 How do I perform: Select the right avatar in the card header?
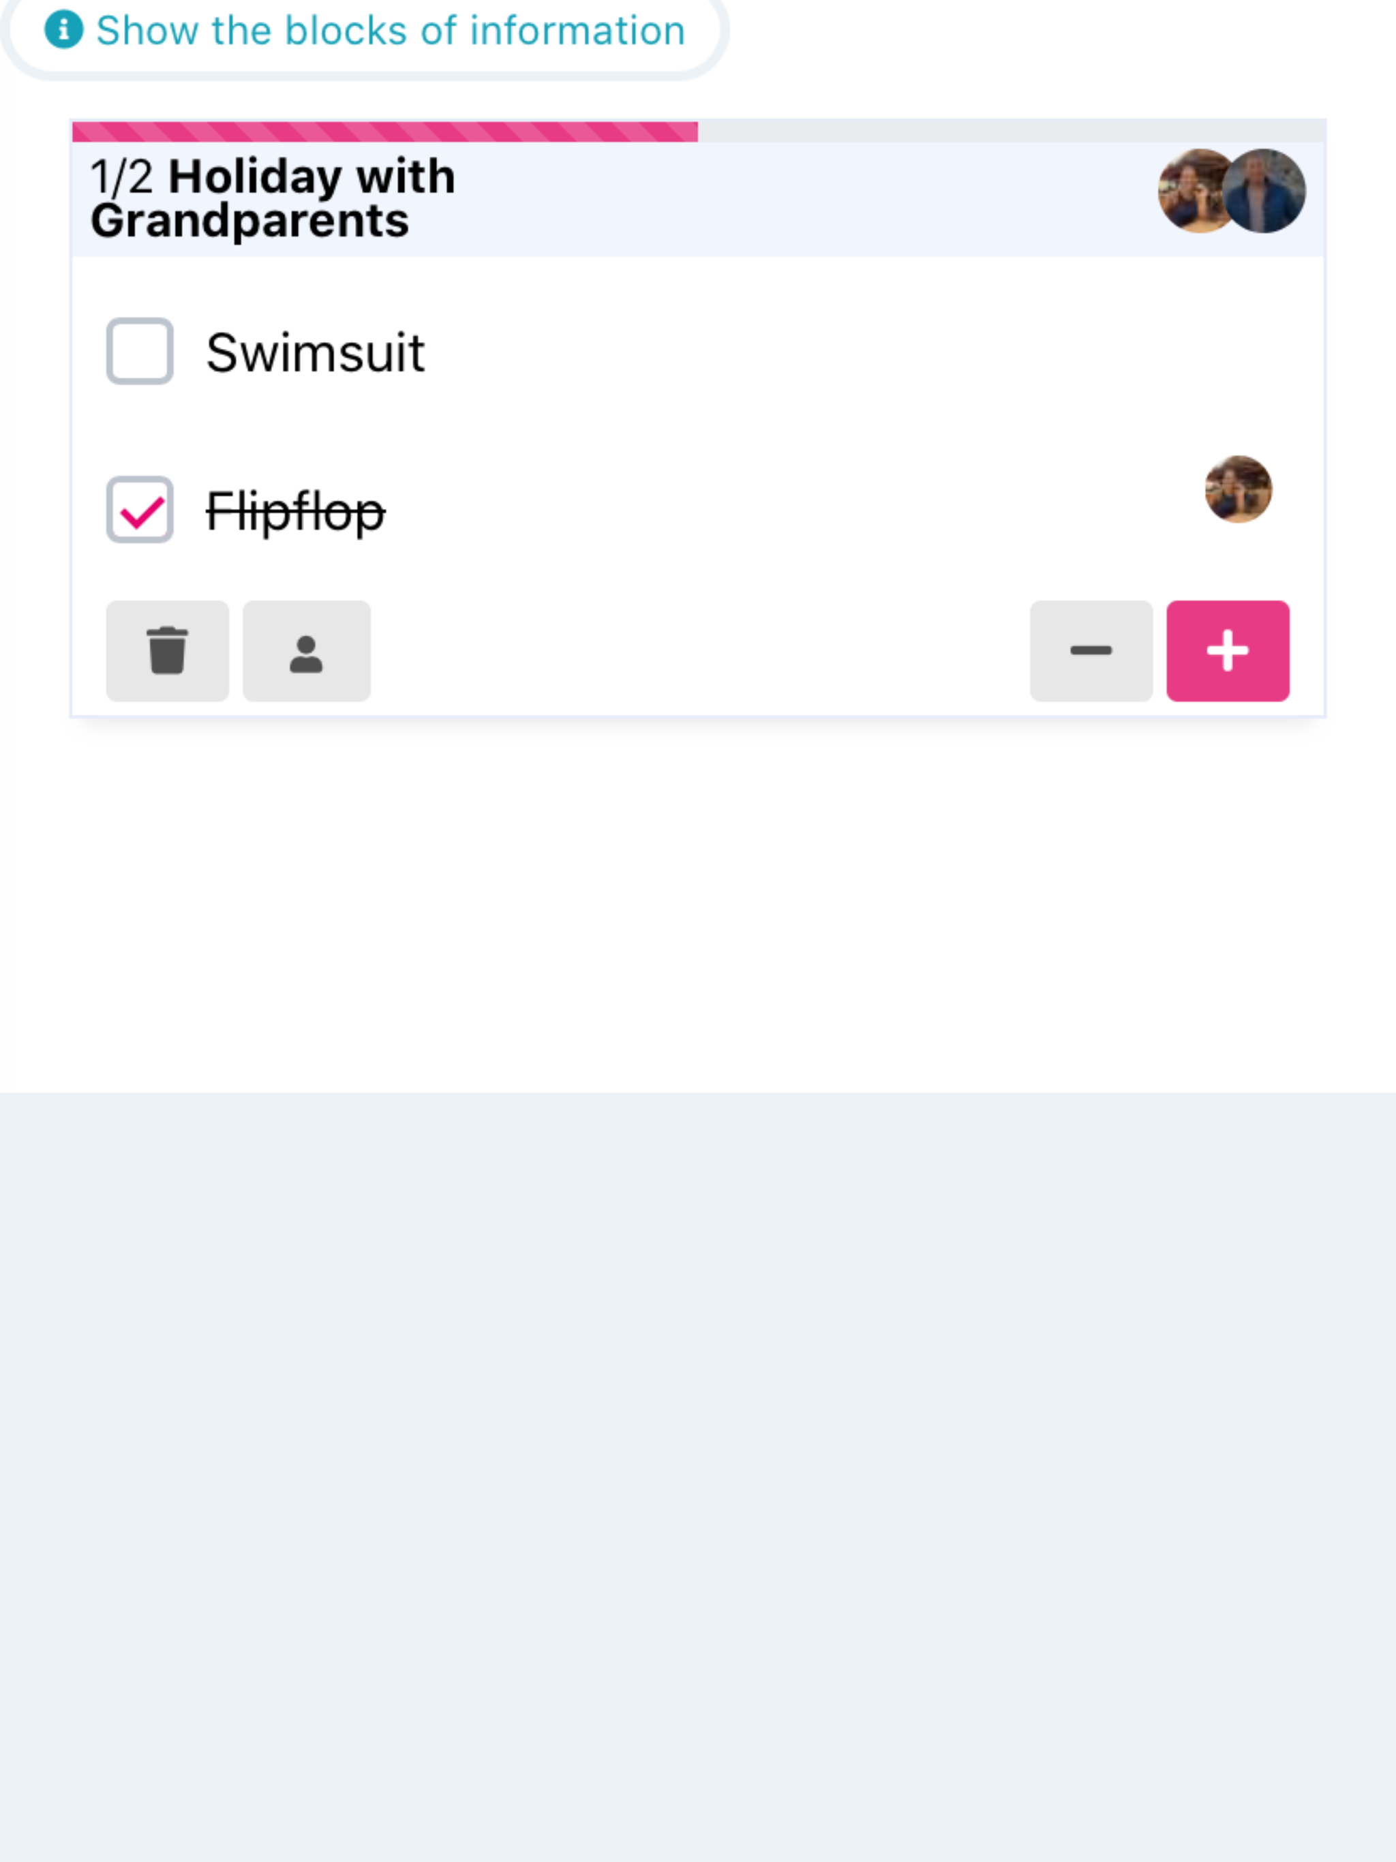(1266, 192)
